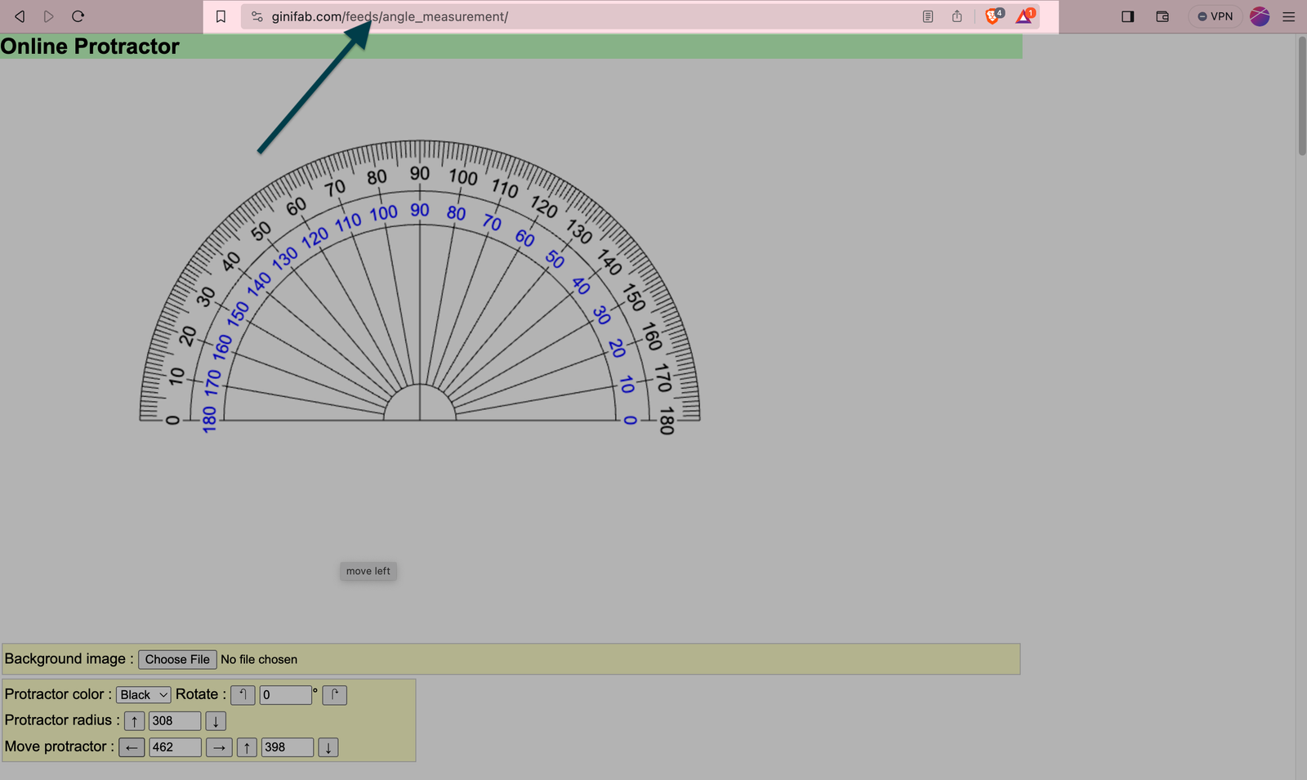Viewport: 1307px width, 780px height.
Task: Move the protractor left
Action: point(132,747)
